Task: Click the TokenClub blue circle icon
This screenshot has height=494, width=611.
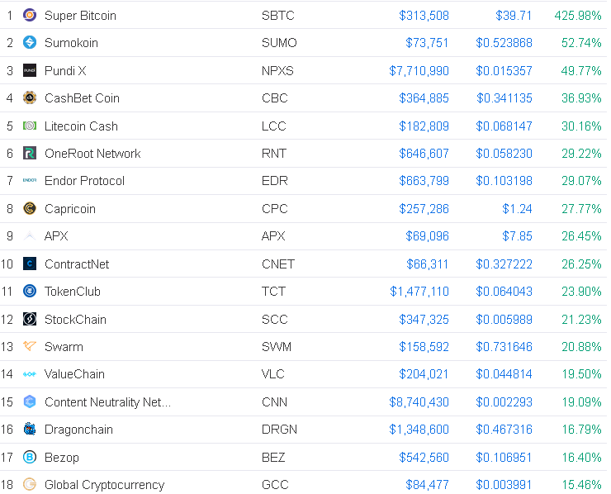Action: (x=30, y=292)
